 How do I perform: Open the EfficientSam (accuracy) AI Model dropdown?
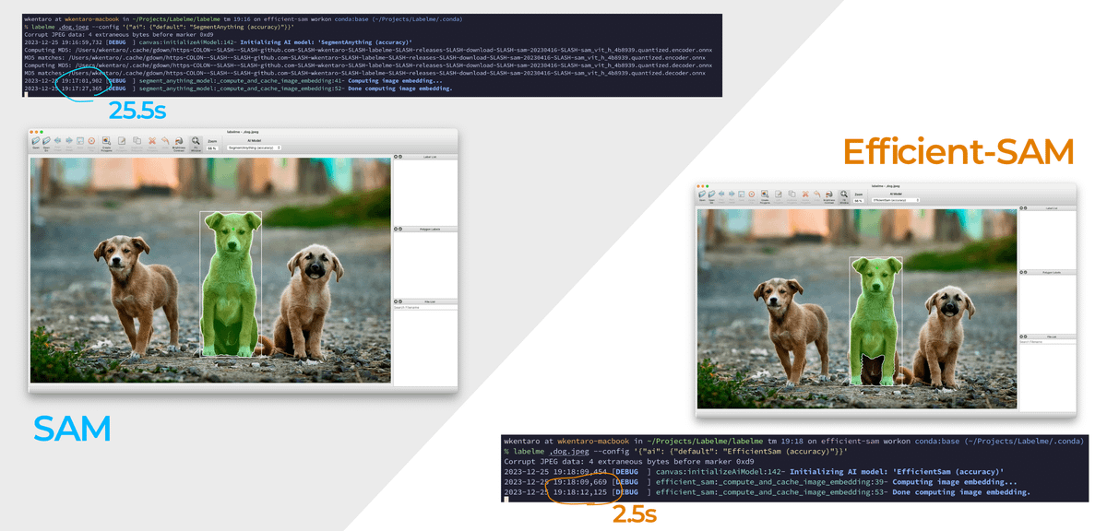(896, 200)
